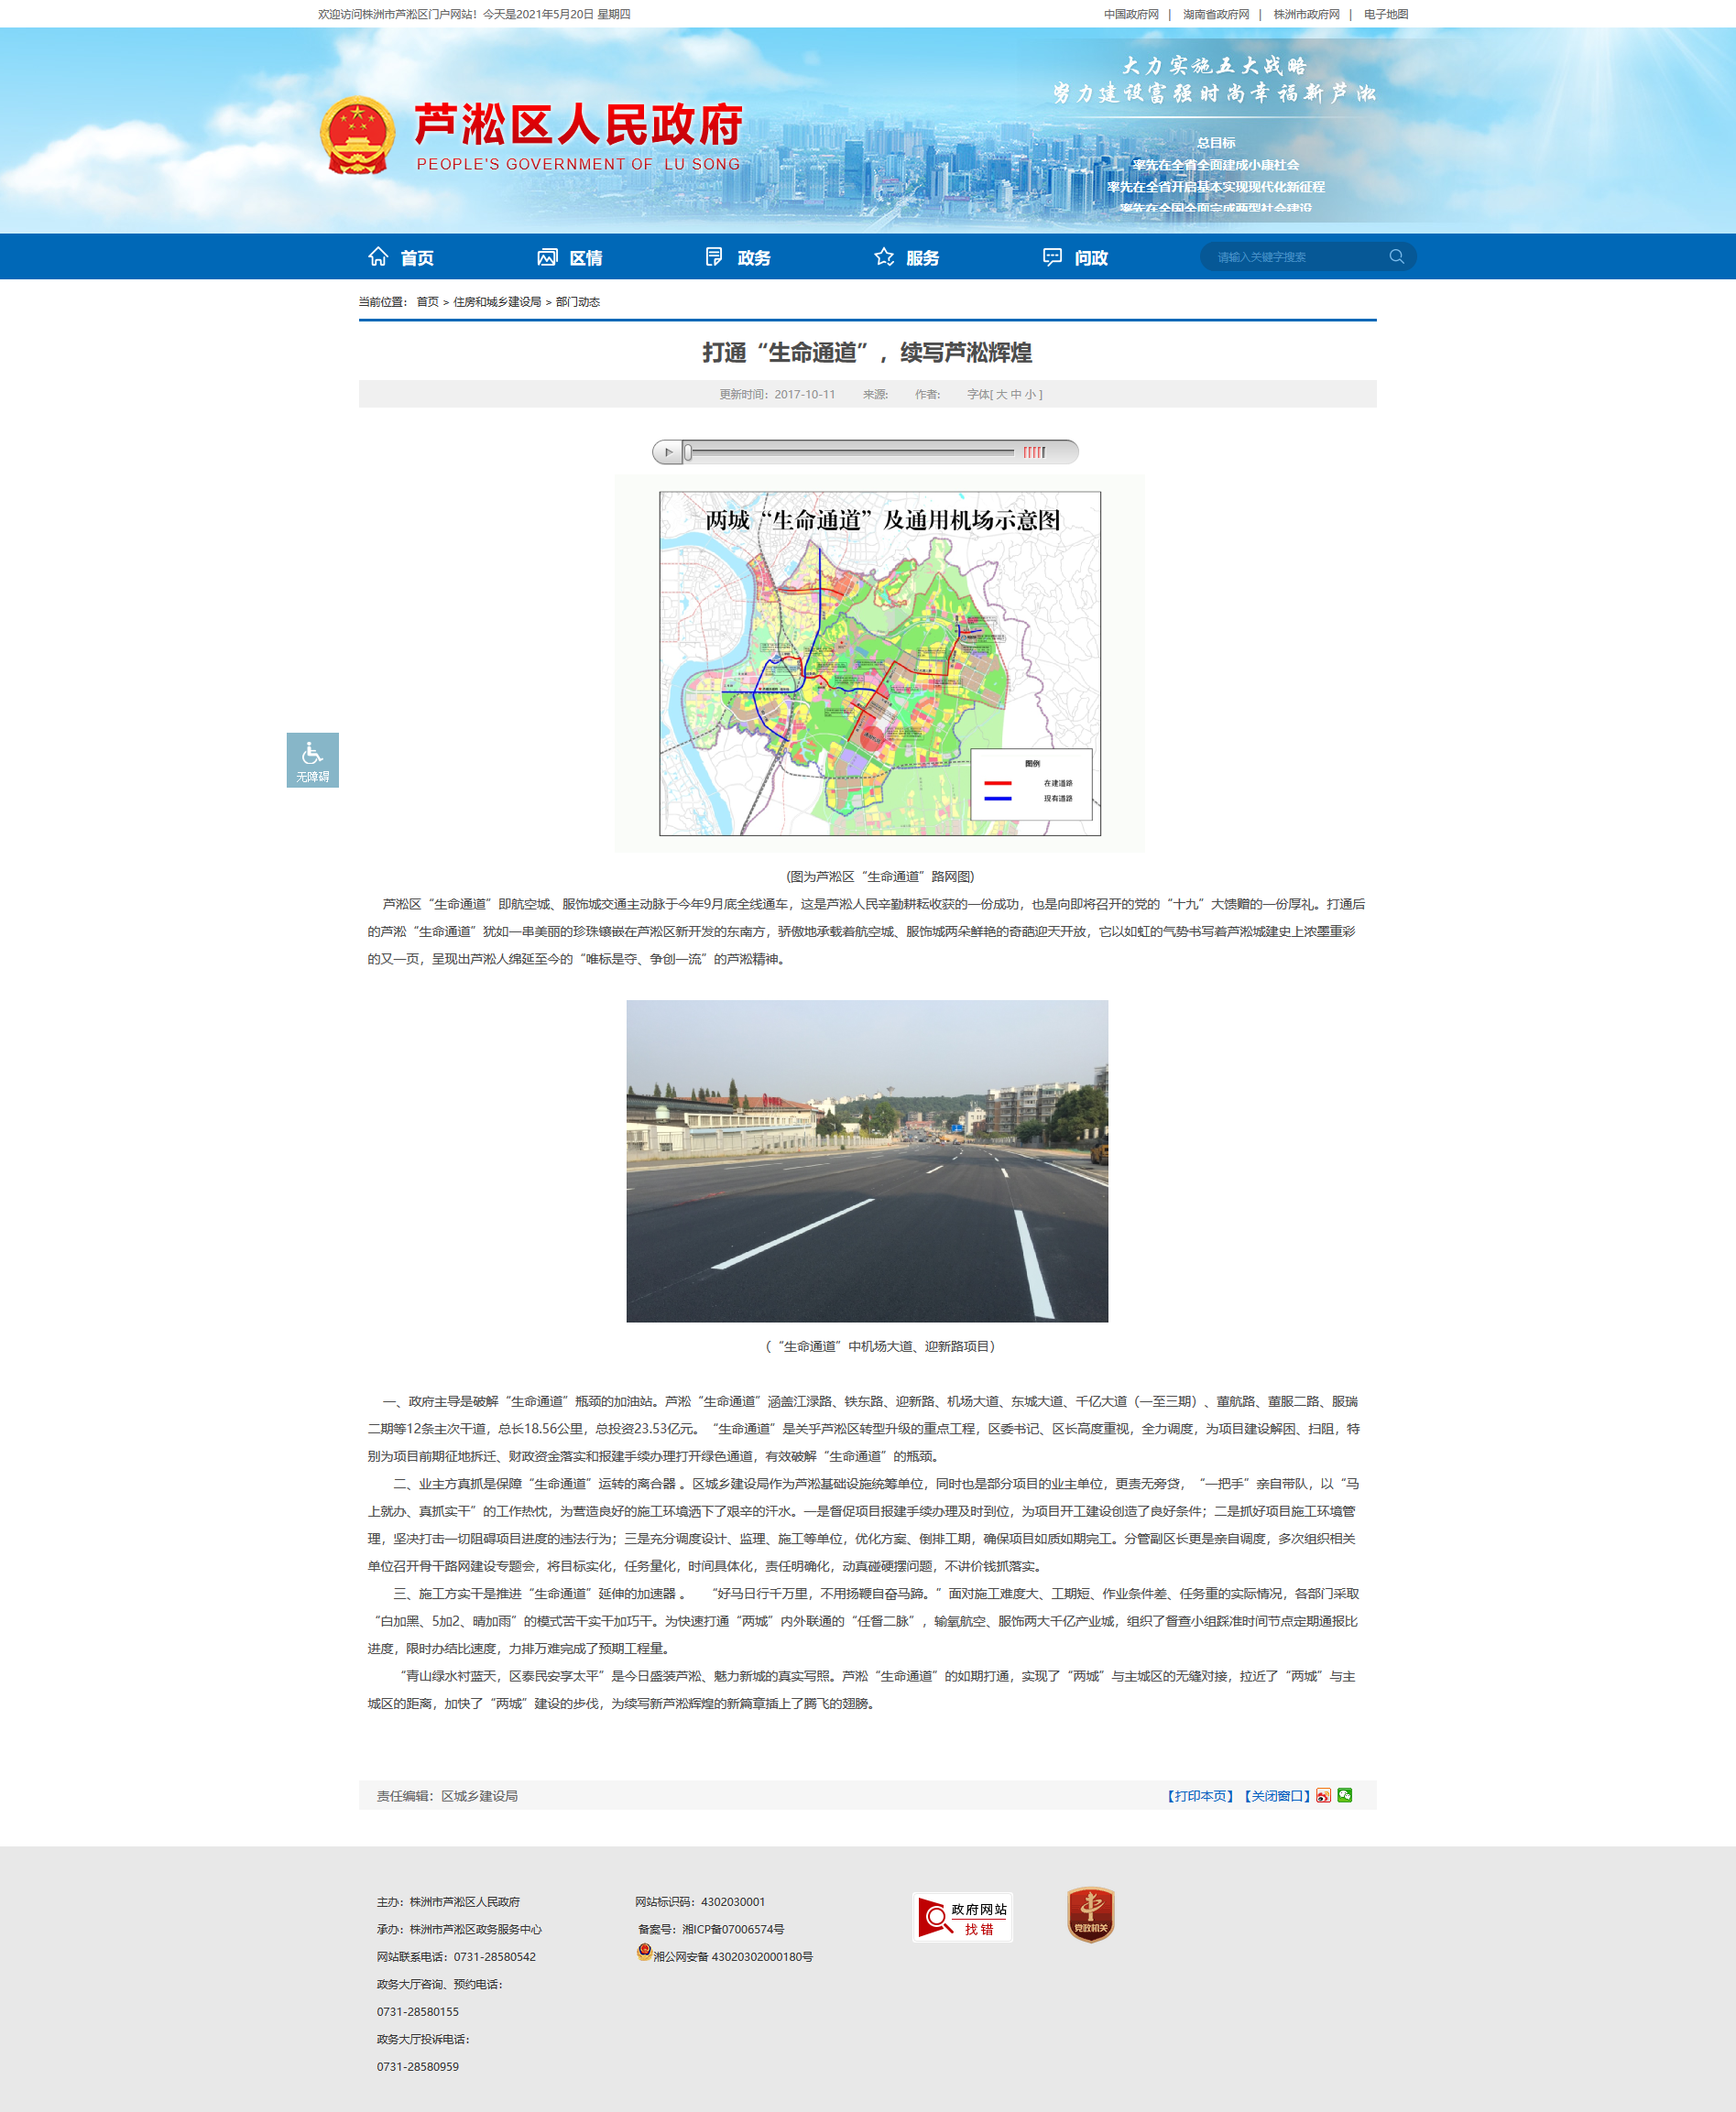Click the caption mentioning 机场大道、迎新路项目

tap(880, 1346)
